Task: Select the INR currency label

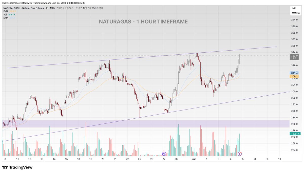Action: pos(294,8)
